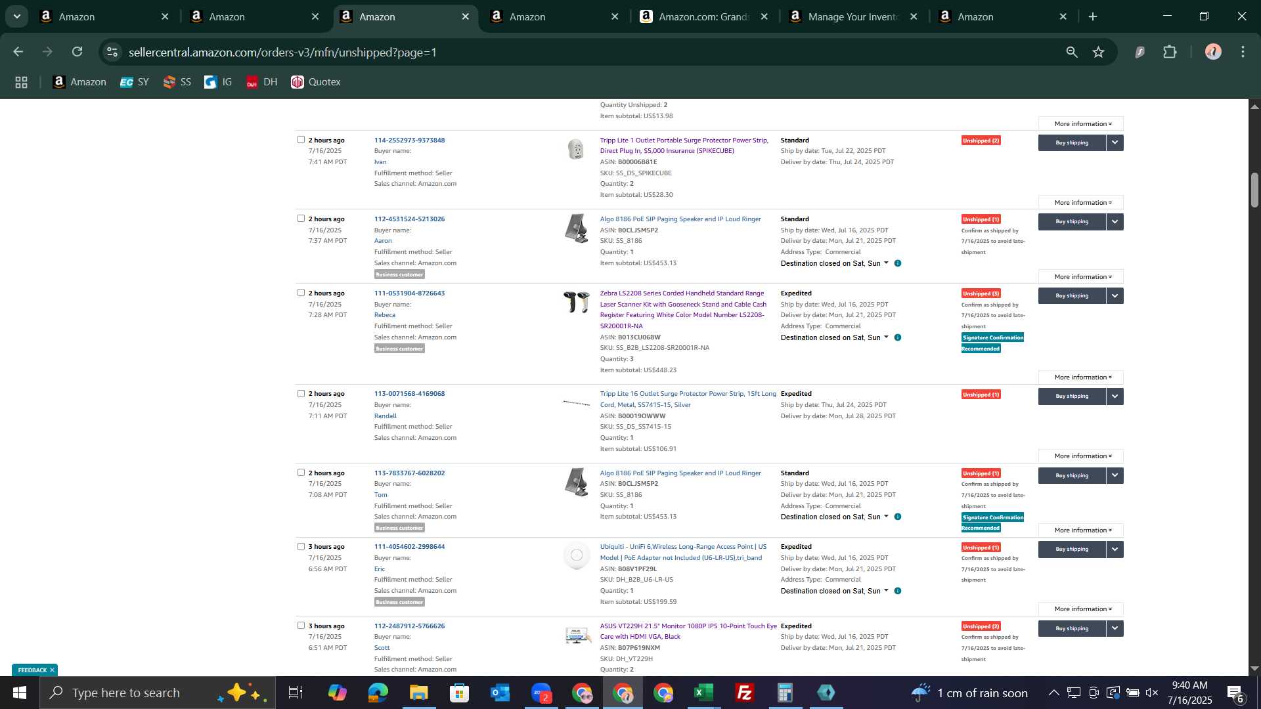Open the SY bookmark
Screen dimensions: 1261x709
pyautogui.click(x=135, y=82)
